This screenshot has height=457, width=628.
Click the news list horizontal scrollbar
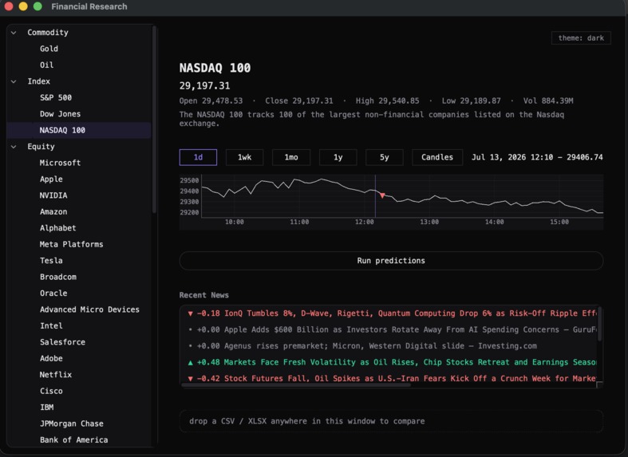(296, 385)
